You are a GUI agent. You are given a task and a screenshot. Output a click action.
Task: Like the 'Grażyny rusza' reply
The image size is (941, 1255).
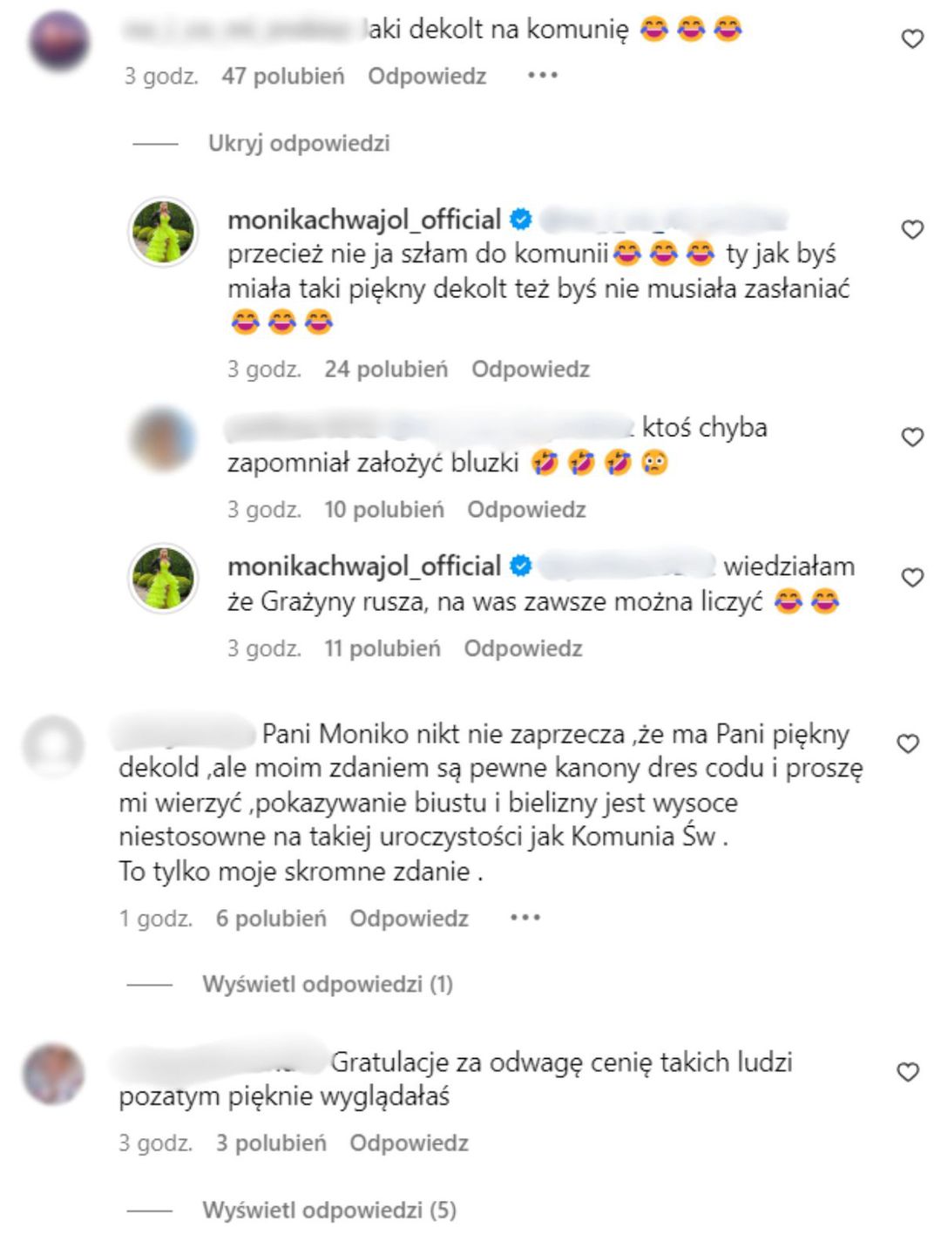[x=911, y=578]
